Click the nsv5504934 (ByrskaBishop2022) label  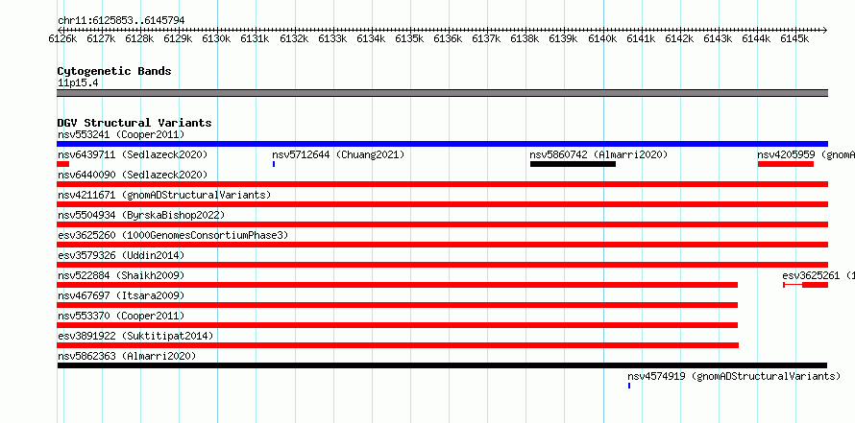tap(141, 215)
